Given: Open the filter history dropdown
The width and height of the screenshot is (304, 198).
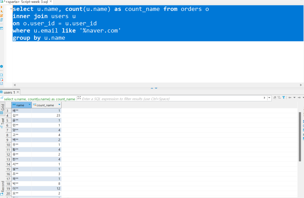Looking at the screenshot, I should pyautogui.click(x=269, y=98).
